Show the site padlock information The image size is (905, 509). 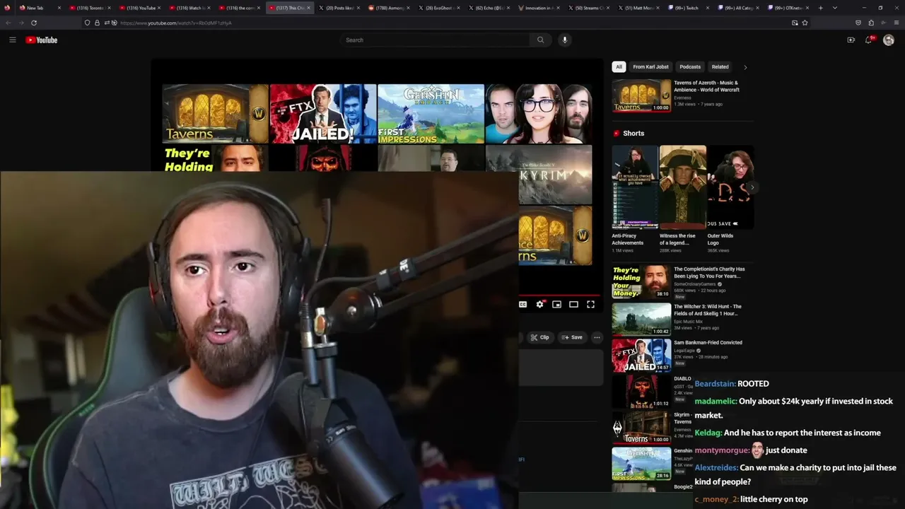(97, 23)
